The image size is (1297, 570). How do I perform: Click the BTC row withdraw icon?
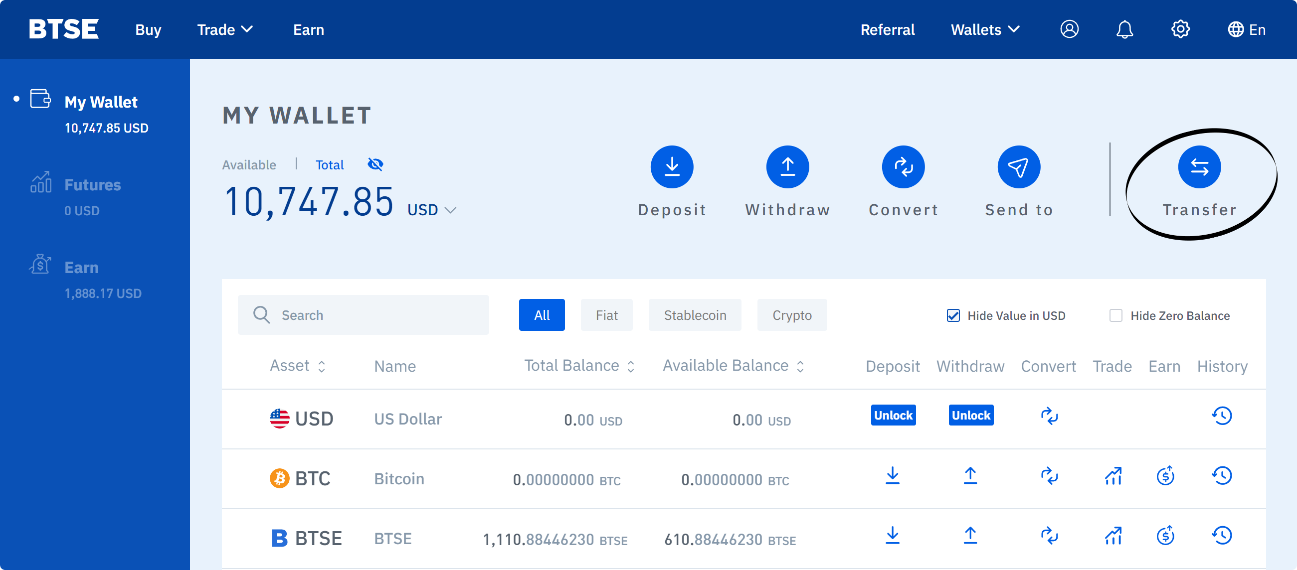pos(970,475)
